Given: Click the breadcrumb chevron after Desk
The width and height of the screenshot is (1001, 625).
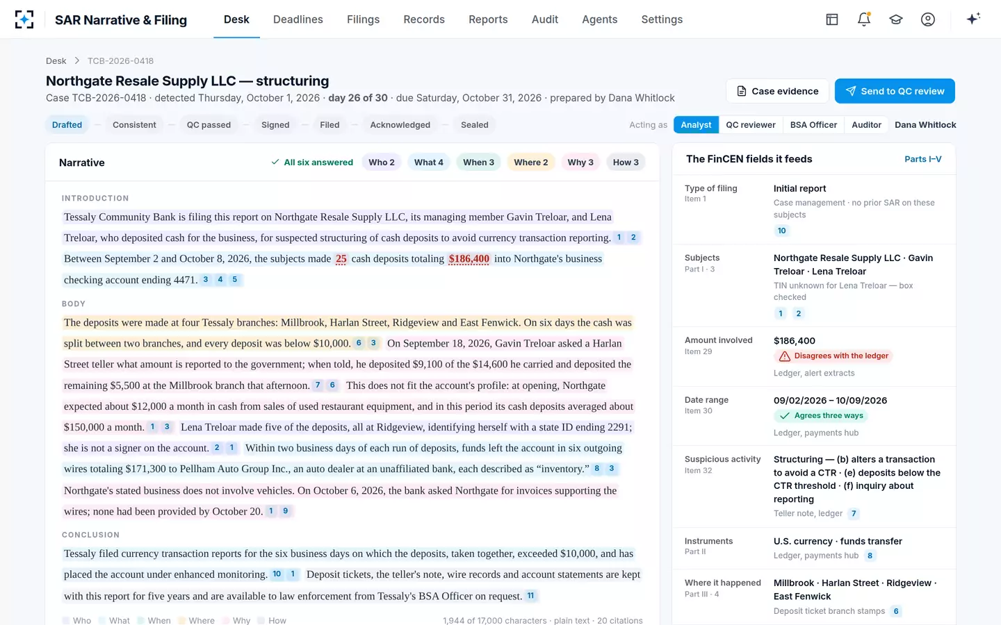Looking at the screenshot, I should point(77,61).
